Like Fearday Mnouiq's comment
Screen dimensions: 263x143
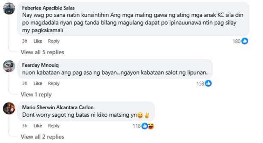[38, 83]
